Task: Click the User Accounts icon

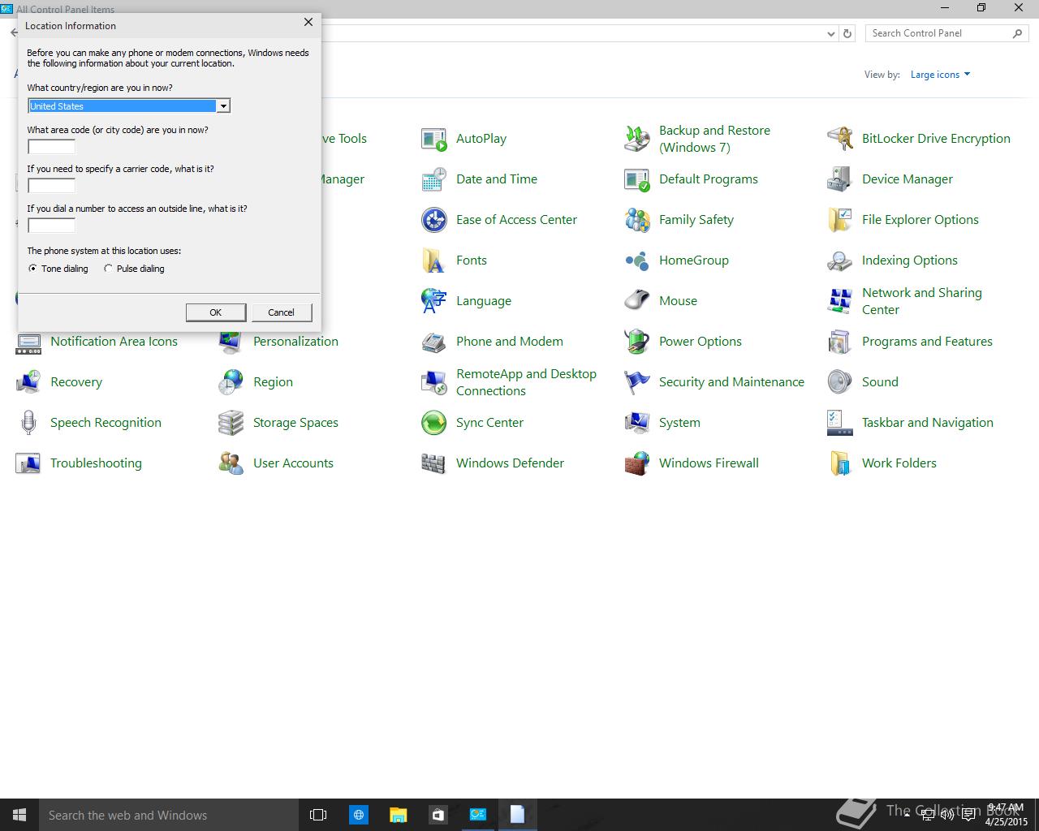Action: coord(231,463)
